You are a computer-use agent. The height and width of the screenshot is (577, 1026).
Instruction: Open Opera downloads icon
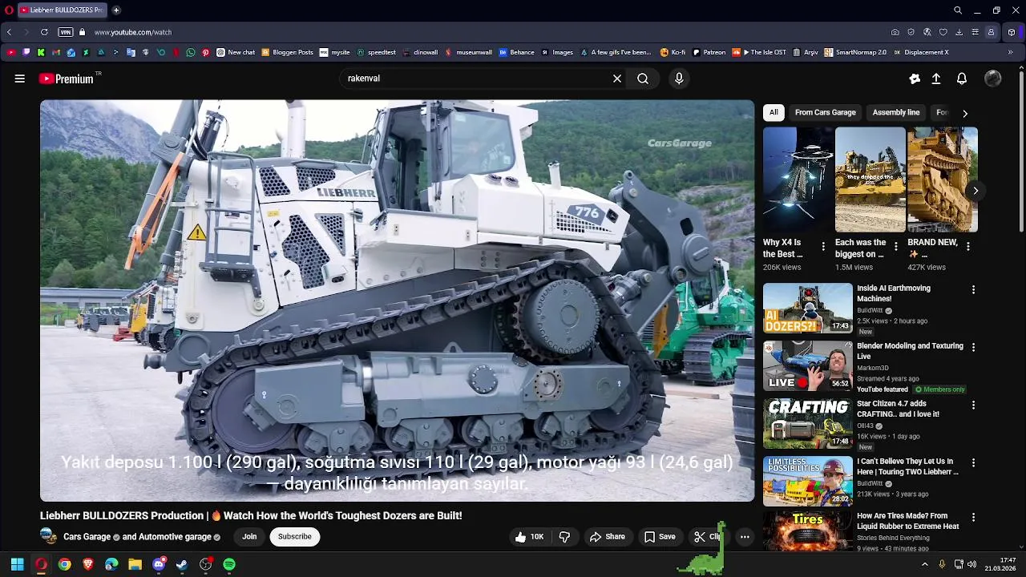point(959,32)
